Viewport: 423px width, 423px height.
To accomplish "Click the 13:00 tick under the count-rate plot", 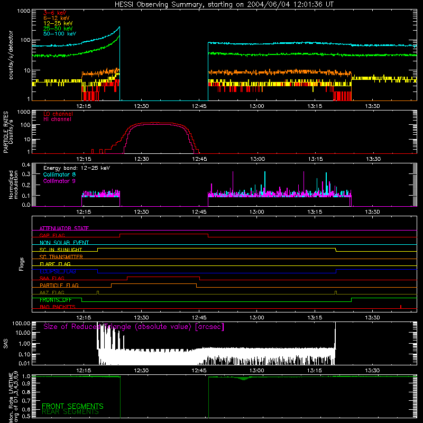I will pyautogui.click(x=257, y=106).
